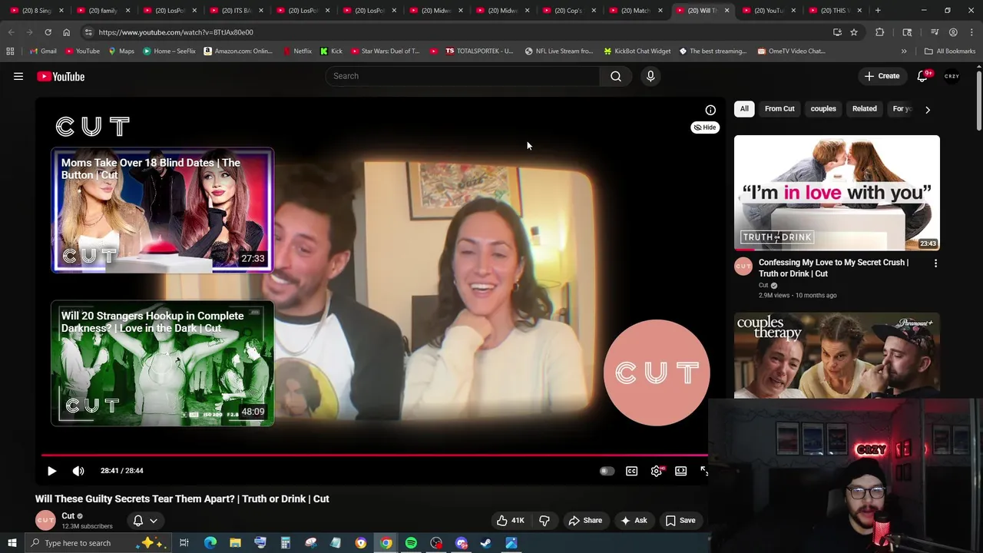
Task: Subscribe via the pink Cut circle
Action: point(657,373)
